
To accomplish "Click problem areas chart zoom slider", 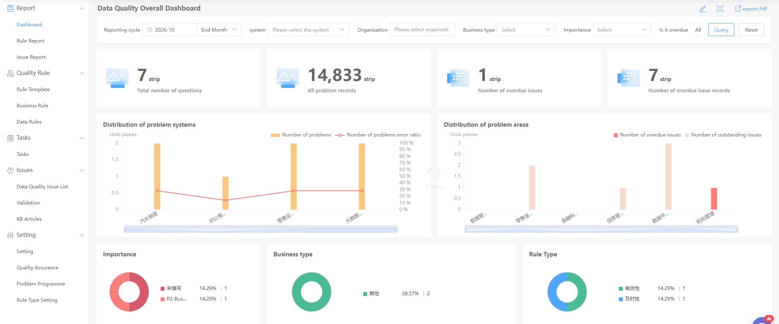I will (x=601, y=230).
